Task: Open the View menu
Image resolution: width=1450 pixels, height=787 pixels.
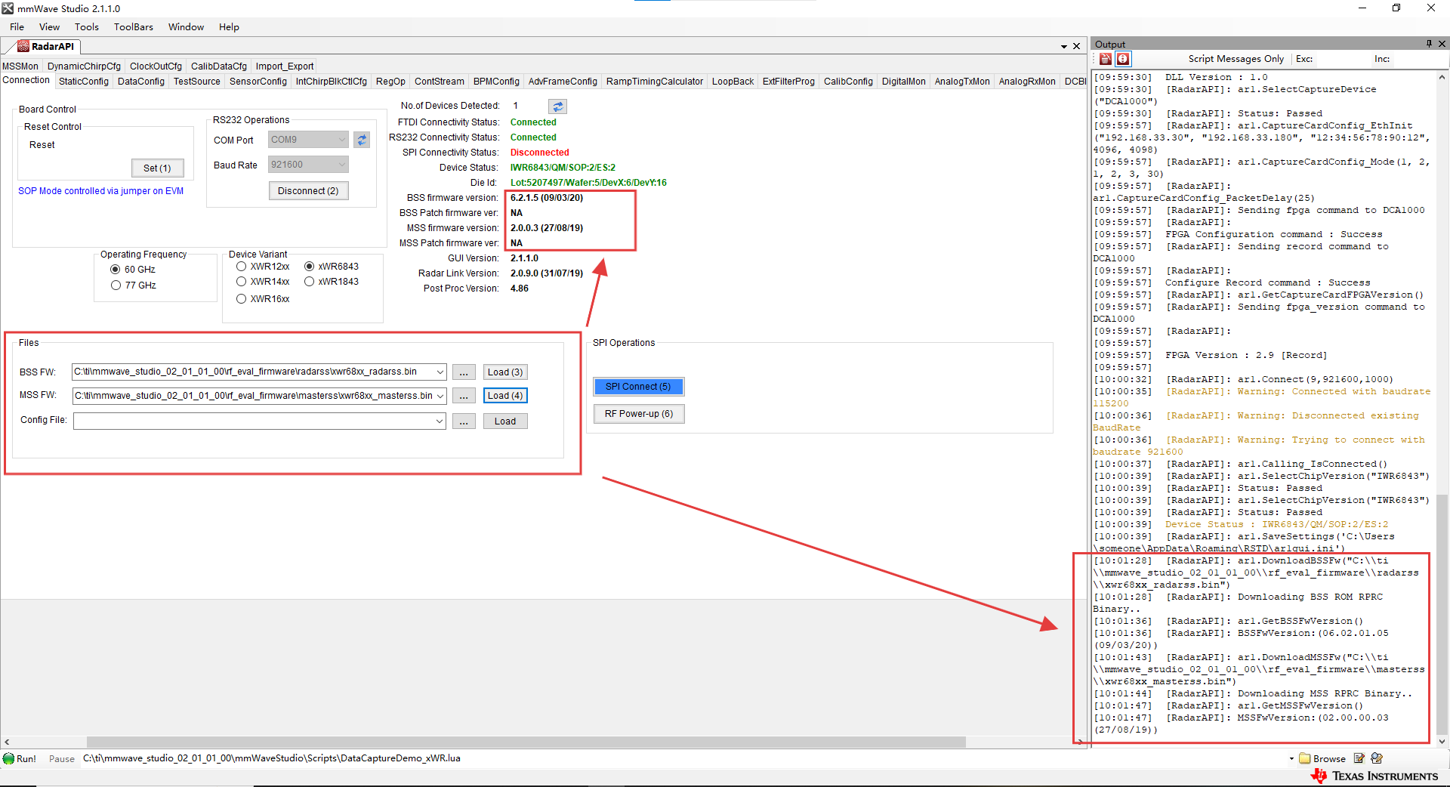Action: pos(49,27)
